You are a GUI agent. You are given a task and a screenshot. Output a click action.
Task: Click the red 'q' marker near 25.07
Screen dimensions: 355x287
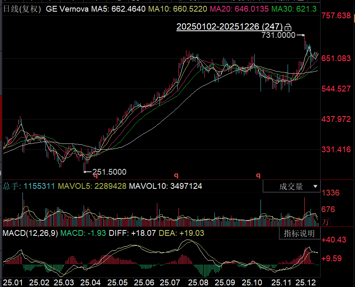point(176,176)
